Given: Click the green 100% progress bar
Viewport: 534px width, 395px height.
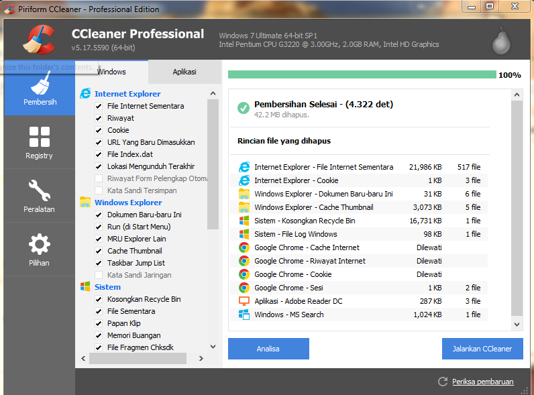Looking at the screenshot, I should [x=362, y=74].
